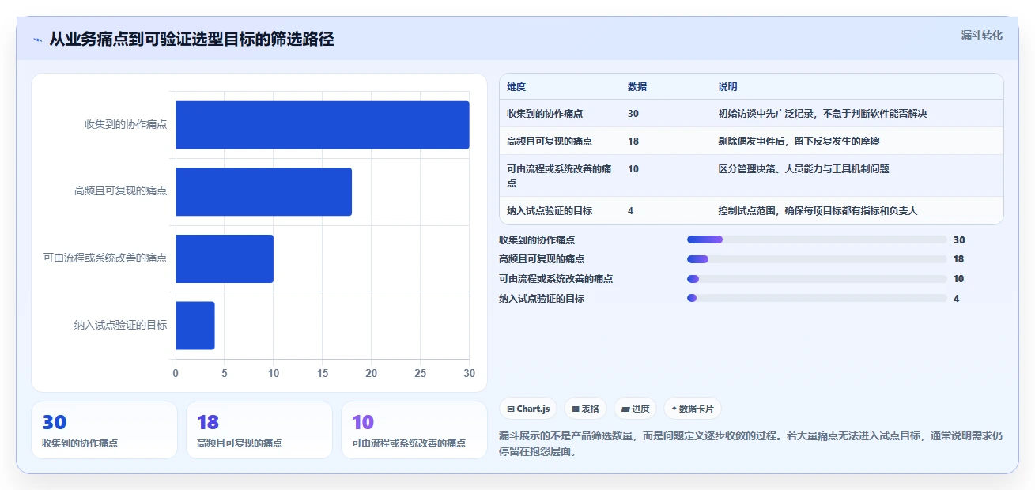The image size is (1035, 490).
Task: Select the Chart.js chip
Action: coord(528,409)
